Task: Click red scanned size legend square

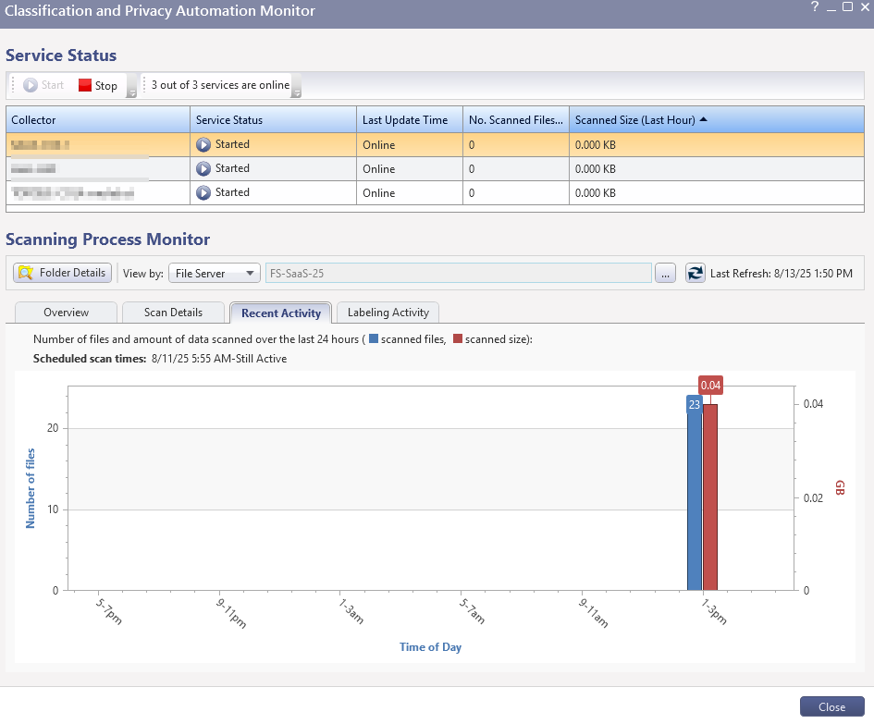Action: click(458, 338)
